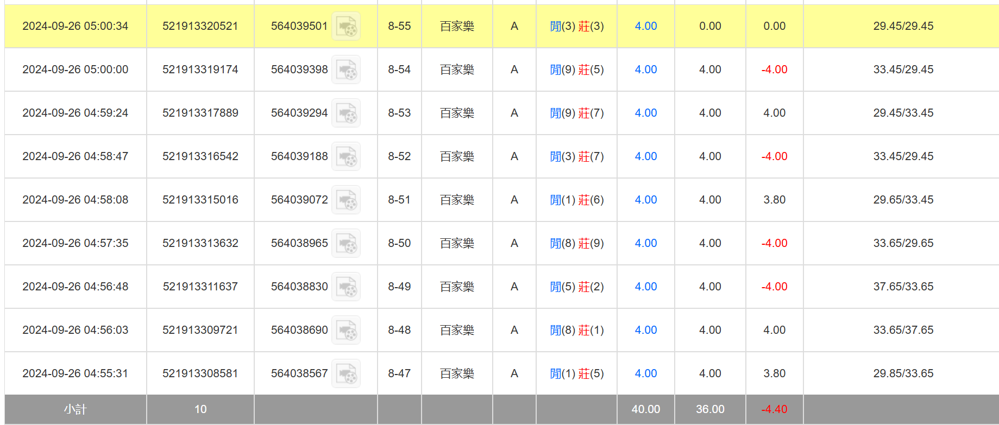Click the 小計 subtotal label
The height and width of the screenshot is (425, 999).
(76, 409)
